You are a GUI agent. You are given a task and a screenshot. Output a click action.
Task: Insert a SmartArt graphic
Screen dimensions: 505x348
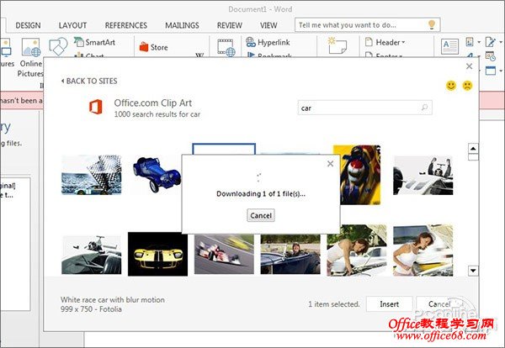[94, 42]
